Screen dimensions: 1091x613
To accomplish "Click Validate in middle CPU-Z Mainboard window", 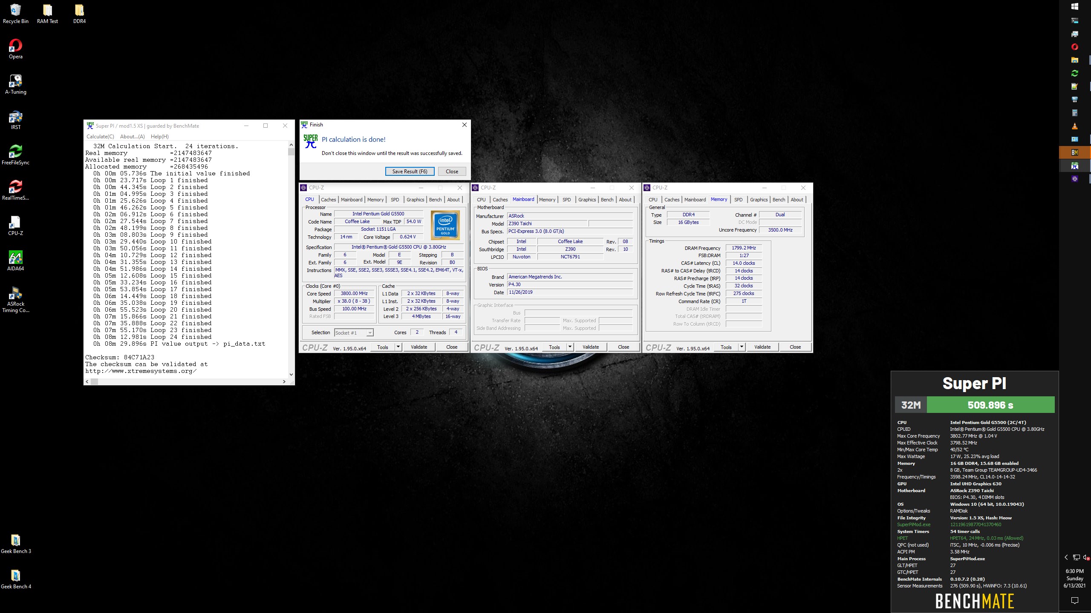I will point(591,347).
